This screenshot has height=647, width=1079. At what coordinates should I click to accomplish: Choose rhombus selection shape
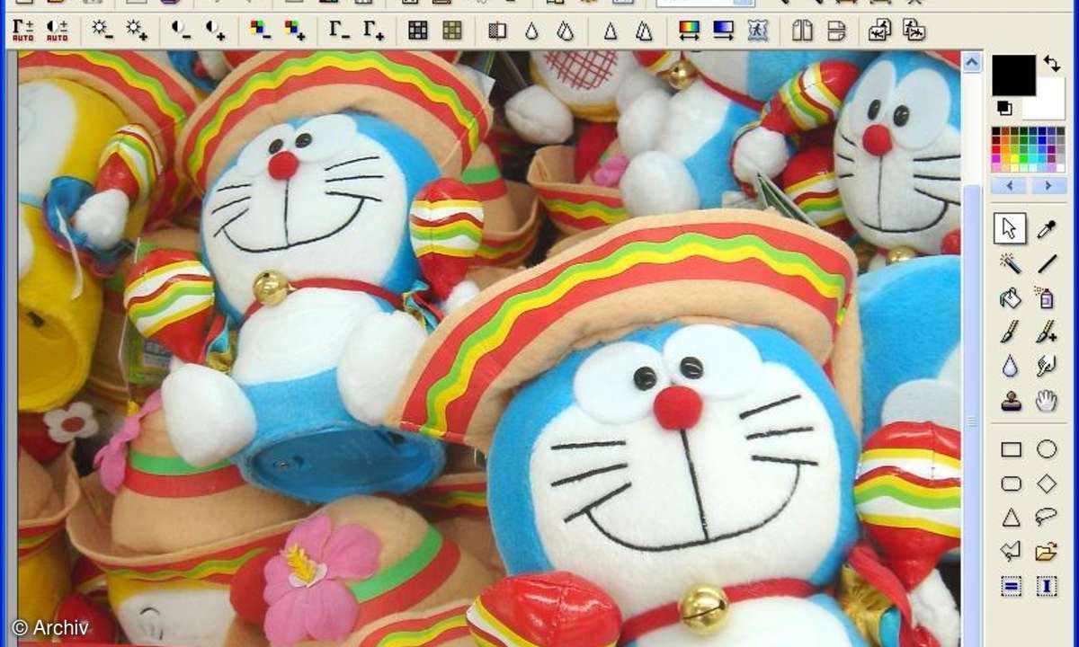[1046, 483]
